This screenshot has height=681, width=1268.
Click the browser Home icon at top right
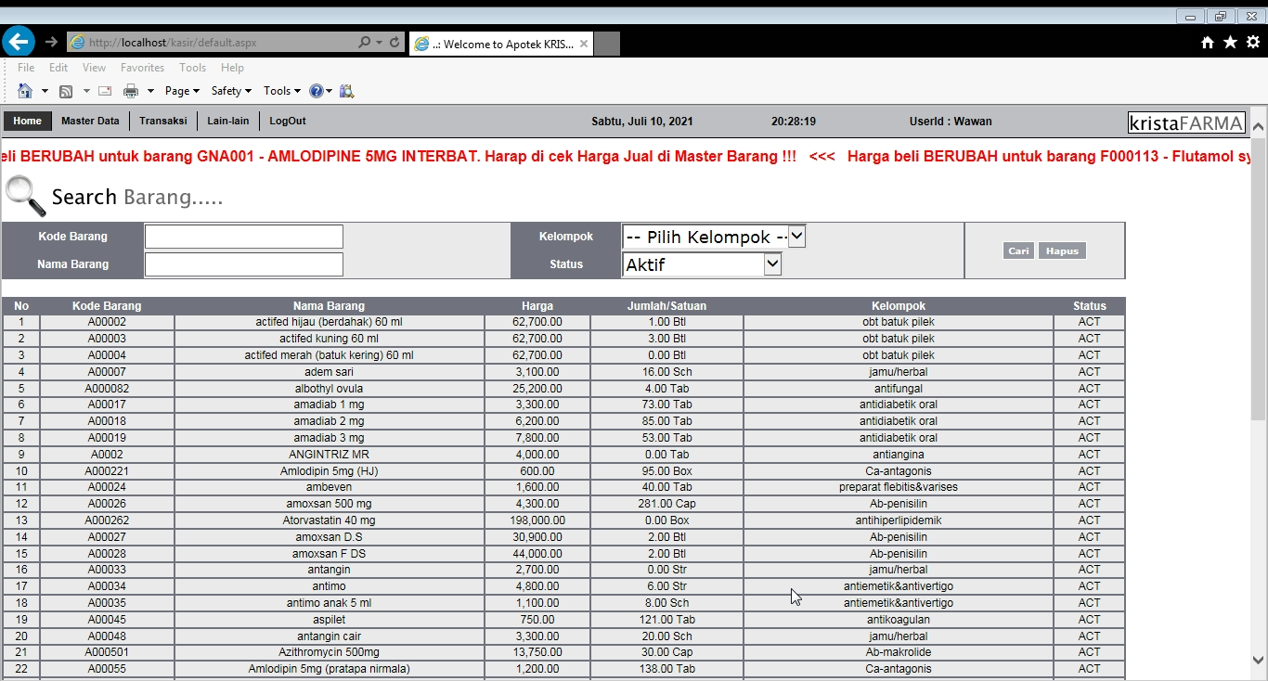coord(1208,42)
